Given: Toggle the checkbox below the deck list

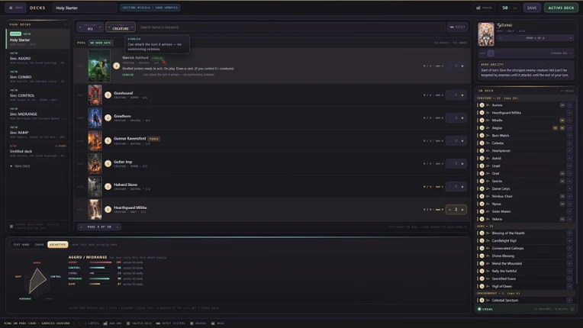Looking at the screenshot, I should 11,226.
